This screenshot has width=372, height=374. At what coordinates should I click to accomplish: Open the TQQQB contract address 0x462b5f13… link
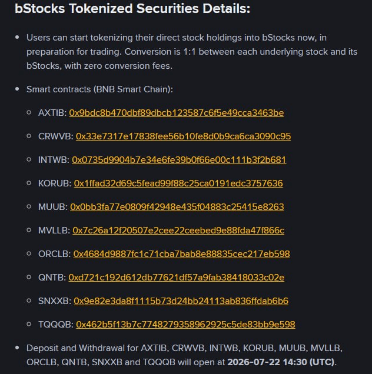(185, 325)
